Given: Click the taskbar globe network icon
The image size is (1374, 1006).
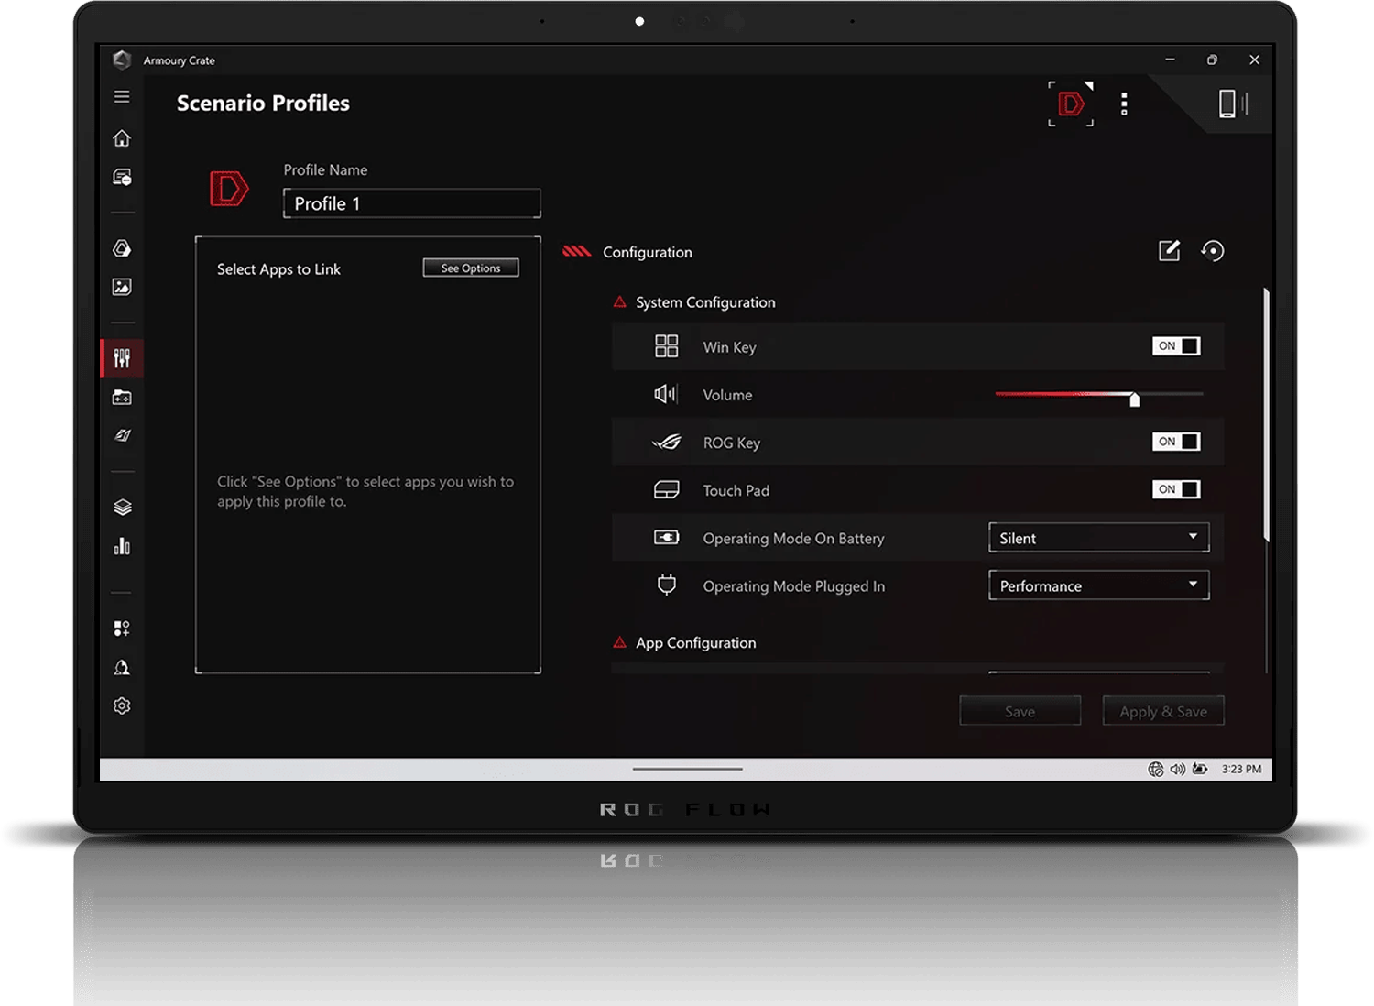Looking at the screenshot, I should (1156, 769).
